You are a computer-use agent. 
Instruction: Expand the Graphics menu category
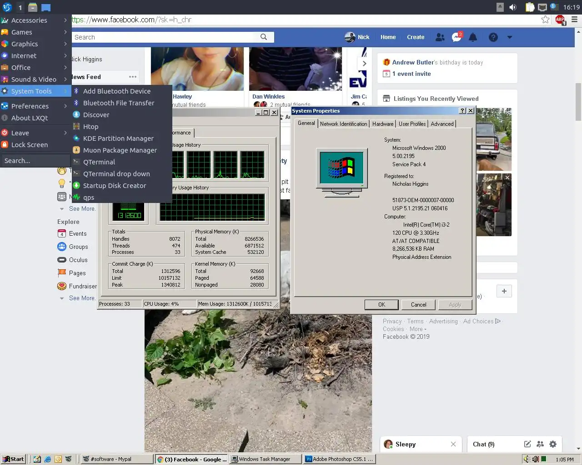click(35, 44)
